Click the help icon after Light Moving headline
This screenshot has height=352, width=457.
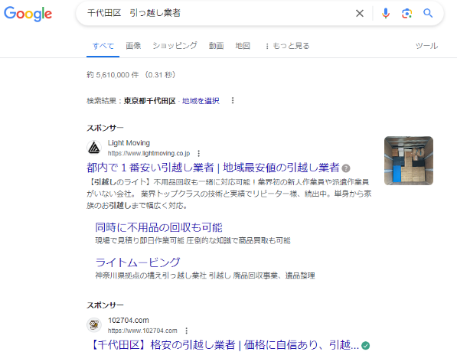[x=346, y=168]
